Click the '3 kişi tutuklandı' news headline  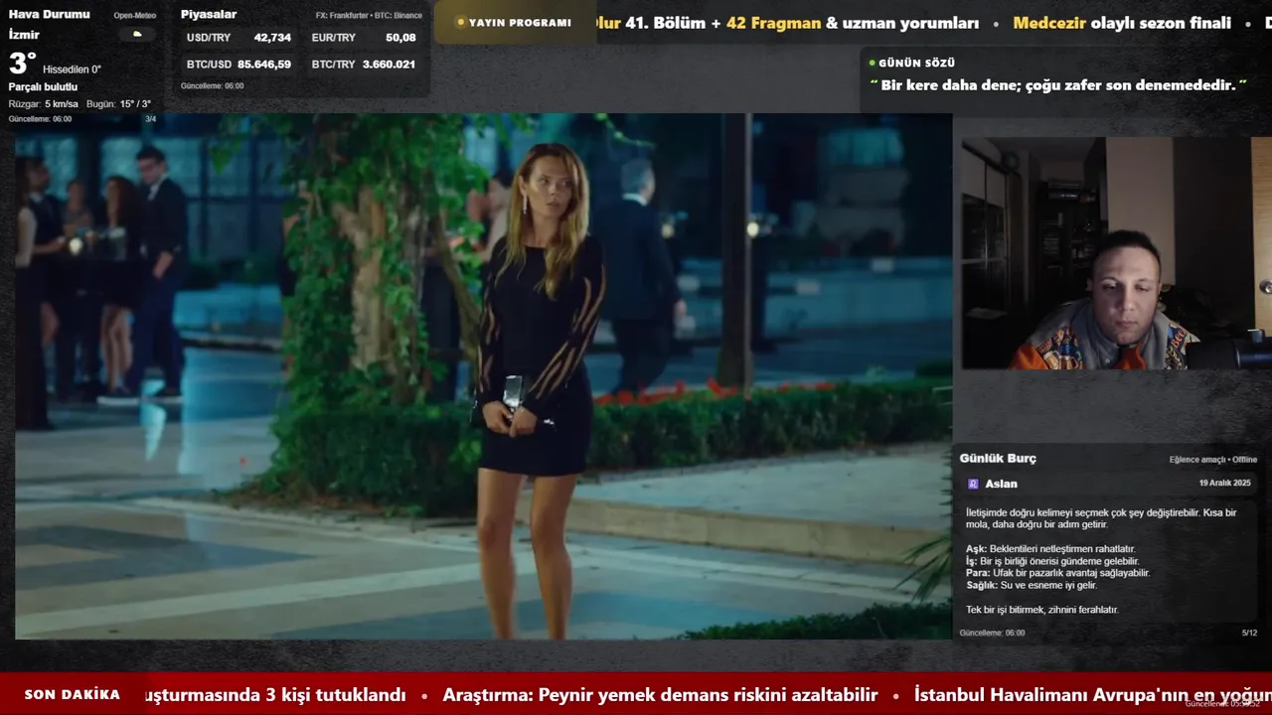pos(275,695)
